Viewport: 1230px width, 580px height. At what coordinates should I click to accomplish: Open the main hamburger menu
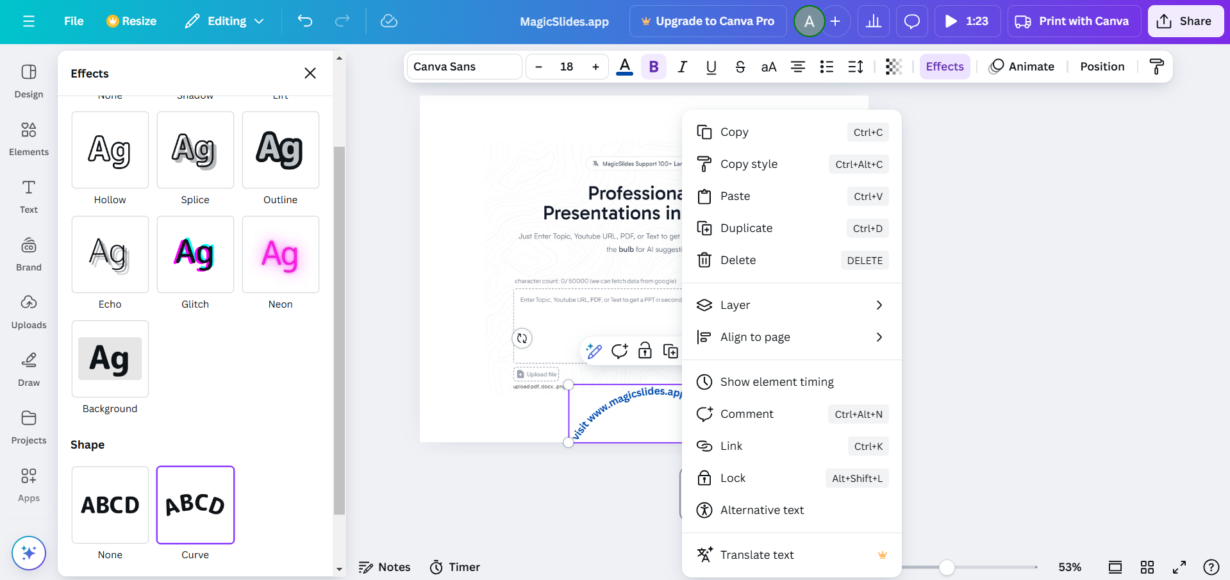(29, 21)
